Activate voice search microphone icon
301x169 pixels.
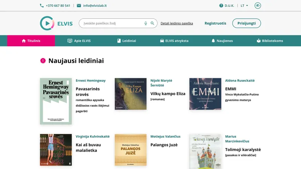pyautogui.click(x=146, y=23)
